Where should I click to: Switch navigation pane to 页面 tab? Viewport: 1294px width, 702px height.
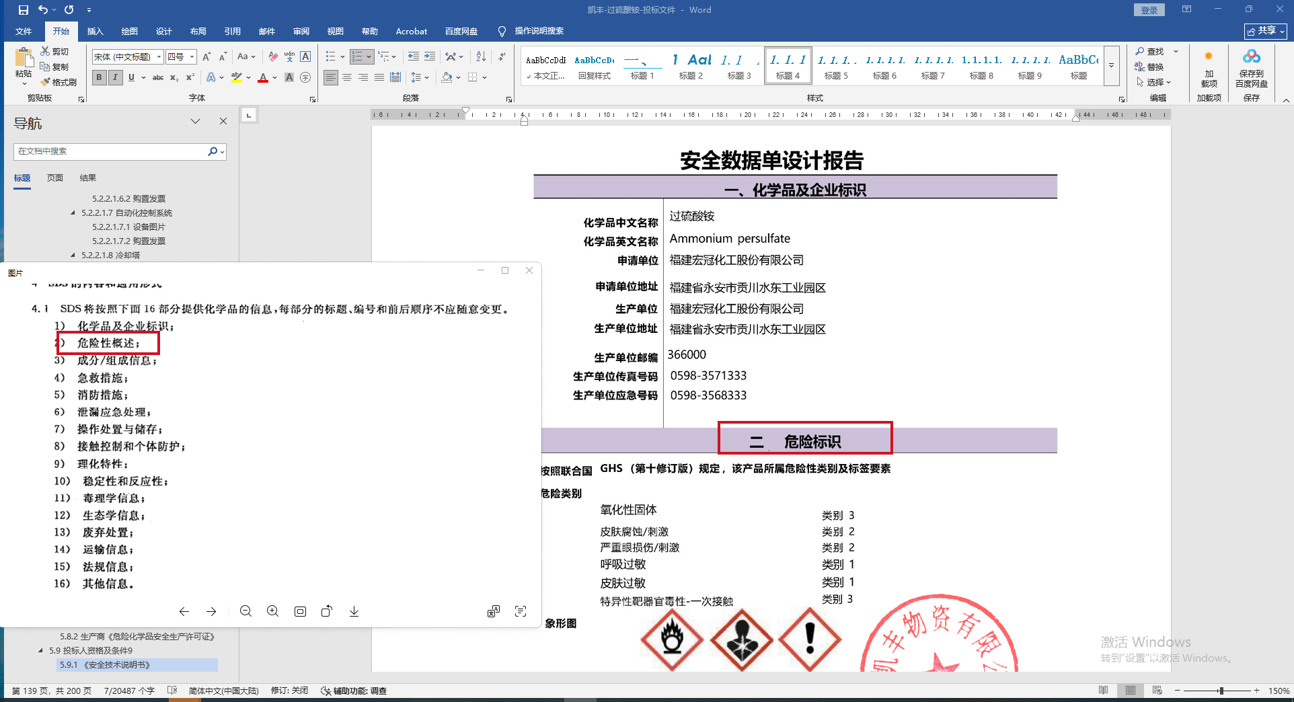tap(55, 178)
